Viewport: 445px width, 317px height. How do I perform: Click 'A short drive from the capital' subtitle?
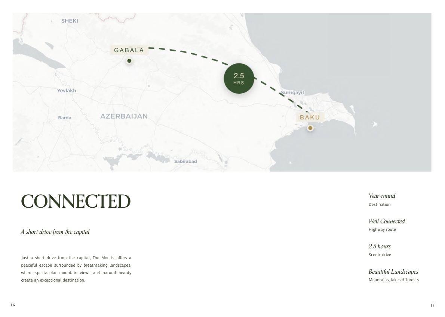point(55,232)
